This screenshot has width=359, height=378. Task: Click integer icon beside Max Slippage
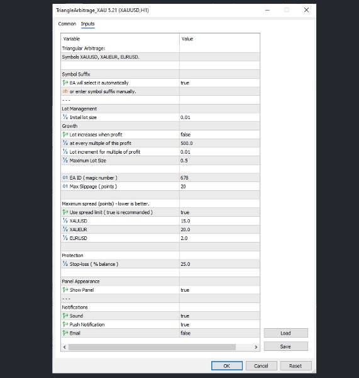pyautogui.click(x=65, y=186)
